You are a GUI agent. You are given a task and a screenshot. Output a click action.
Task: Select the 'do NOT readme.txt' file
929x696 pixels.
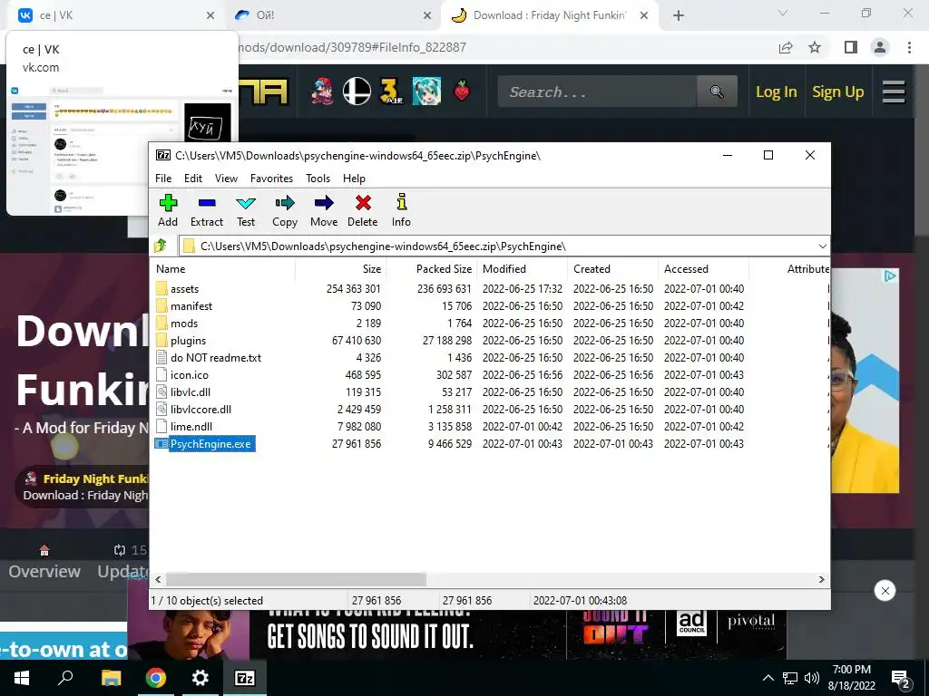(216, 357)
